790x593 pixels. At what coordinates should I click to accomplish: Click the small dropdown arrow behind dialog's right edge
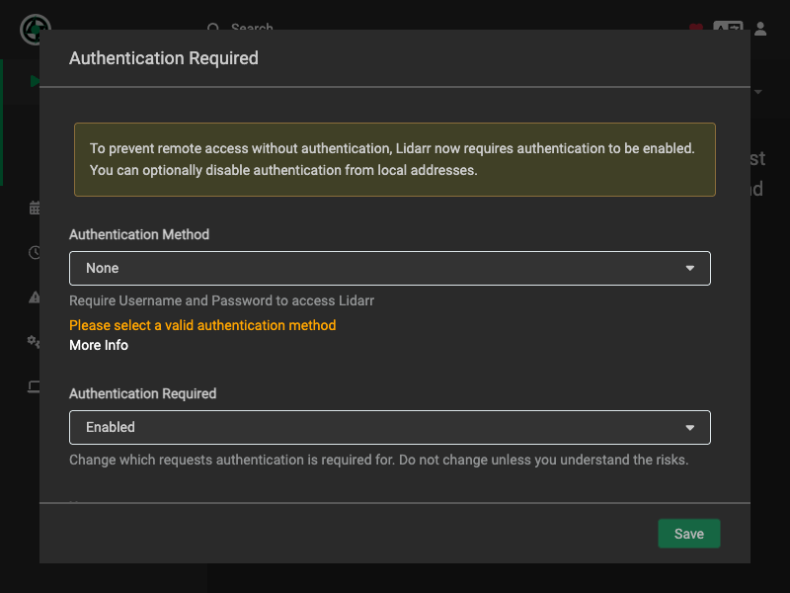(757, 92)
